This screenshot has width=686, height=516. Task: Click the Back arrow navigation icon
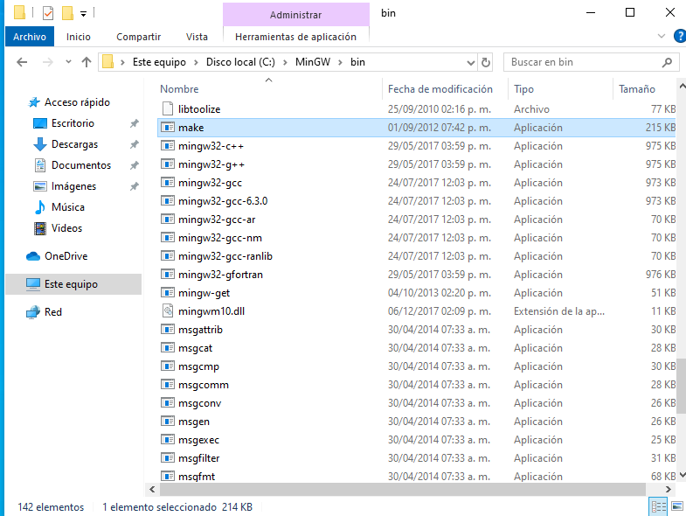point(23,62)
